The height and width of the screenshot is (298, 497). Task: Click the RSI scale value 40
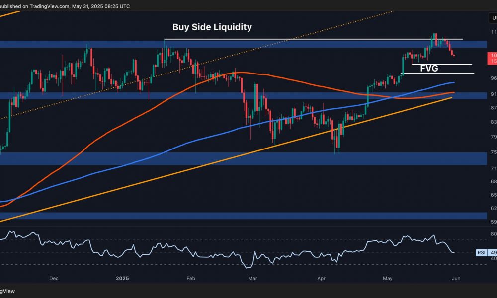(x=494, y=258)
